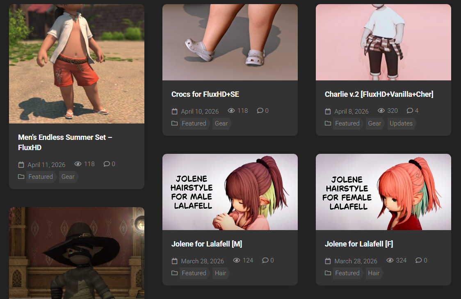Select Gear tag on Crocs for FluxHD+SE
The width and height of the screenshot is (461, 299).
pos(221,123)
